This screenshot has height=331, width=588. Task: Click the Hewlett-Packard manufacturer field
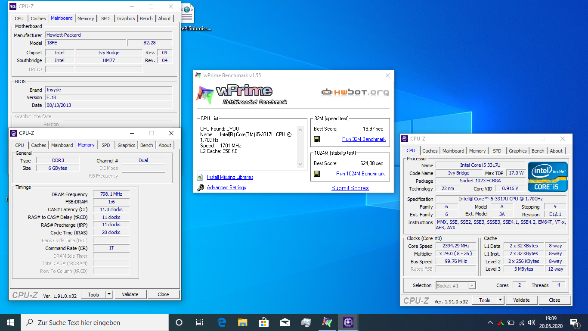coord(109,35)
